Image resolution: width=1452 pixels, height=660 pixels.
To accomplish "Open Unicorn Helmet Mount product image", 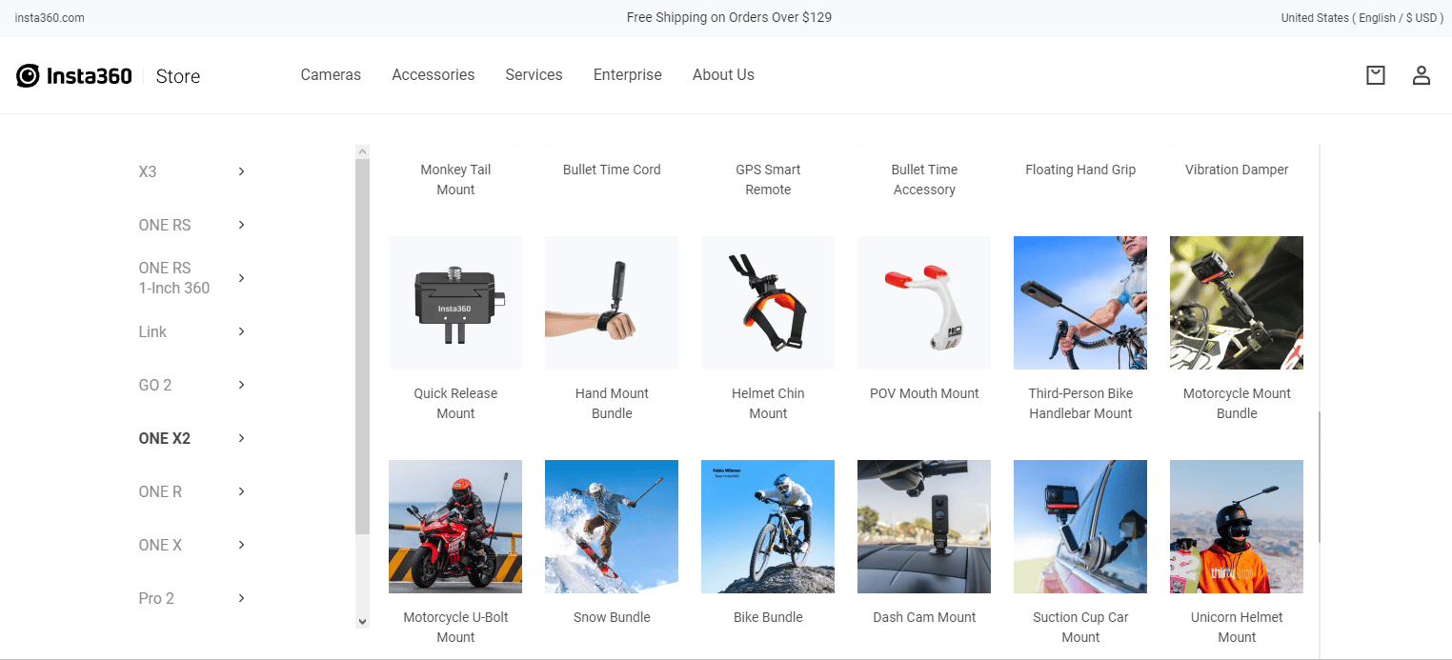I will click(x=1237, y=527).
